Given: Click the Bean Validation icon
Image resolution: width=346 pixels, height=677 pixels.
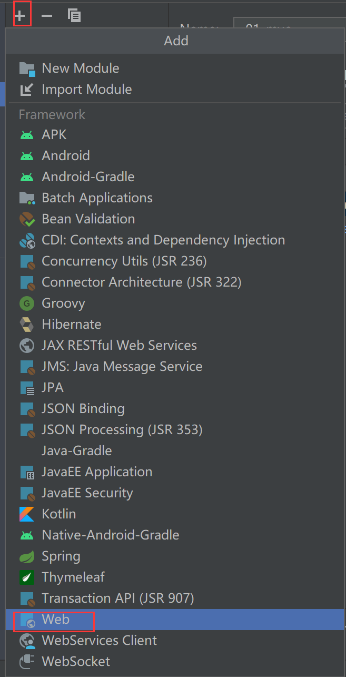Looking at the screenshot, I should coord(26,219).
